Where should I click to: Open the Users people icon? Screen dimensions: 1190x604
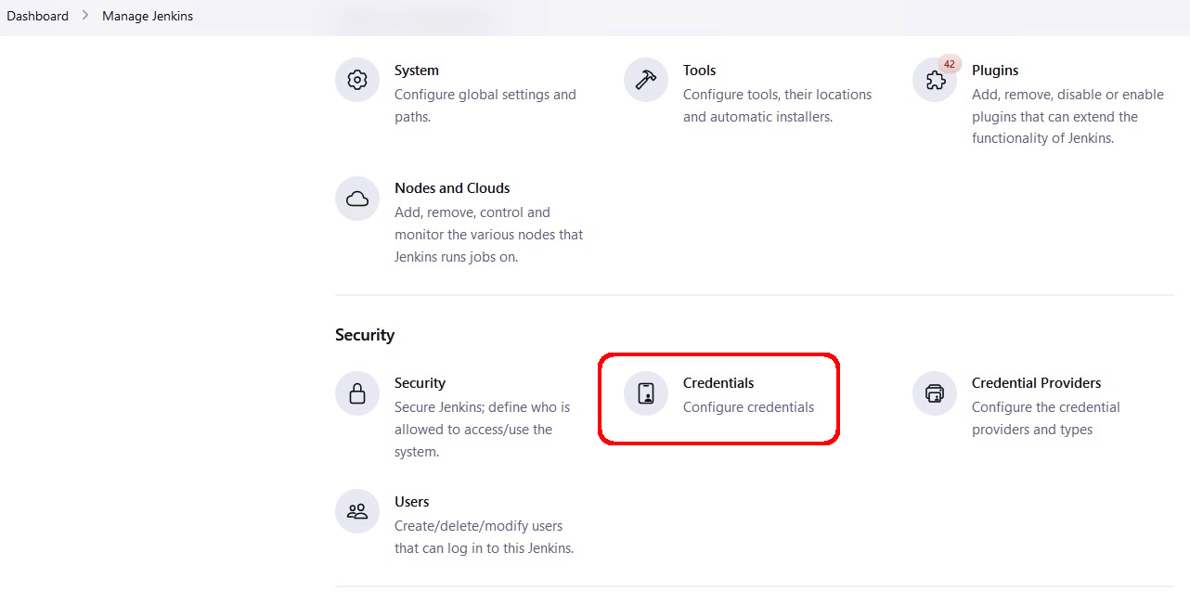coord(357,511)
